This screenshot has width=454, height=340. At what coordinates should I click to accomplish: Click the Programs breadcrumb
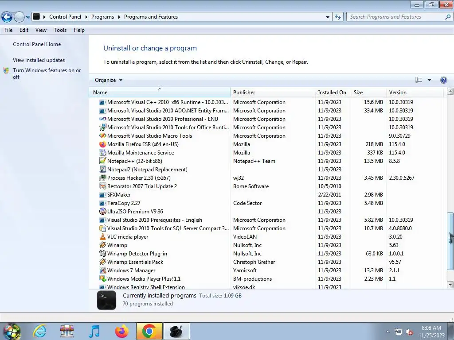[x=102, y=17]
